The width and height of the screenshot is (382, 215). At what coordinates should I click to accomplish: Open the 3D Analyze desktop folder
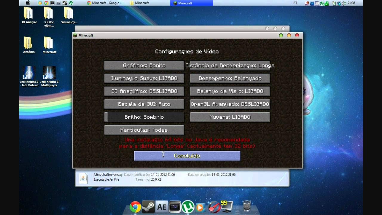[29, 15]
